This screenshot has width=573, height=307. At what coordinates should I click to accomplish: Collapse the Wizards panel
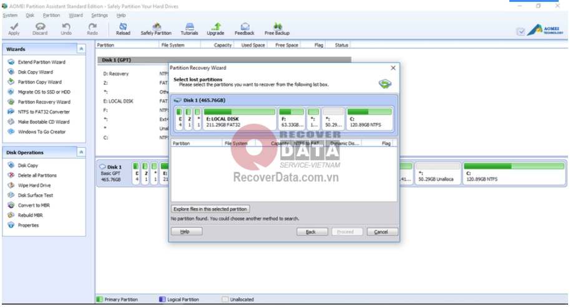click(x=81, y=49)
